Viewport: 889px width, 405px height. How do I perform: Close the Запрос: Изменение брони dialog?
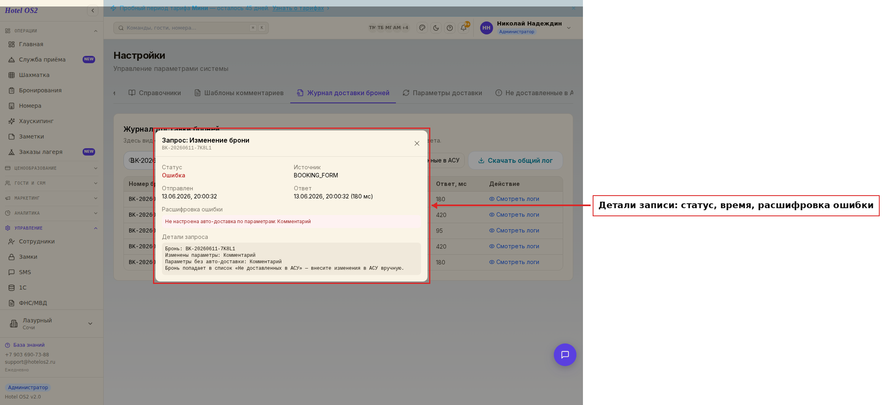(417, 143)
